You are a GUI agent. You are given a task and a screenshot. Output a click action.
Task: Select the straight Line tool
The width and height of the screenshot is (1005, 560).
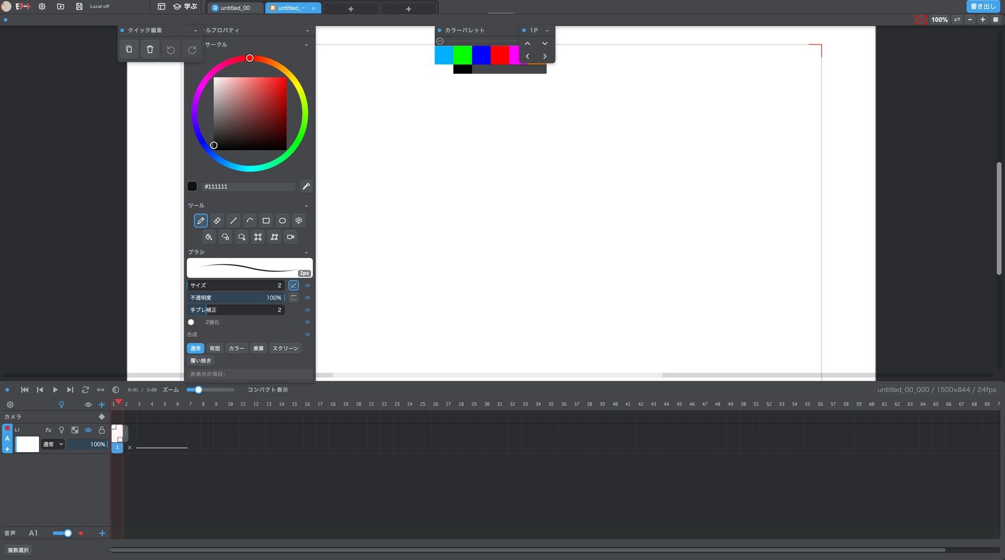(x=233, y=221)
